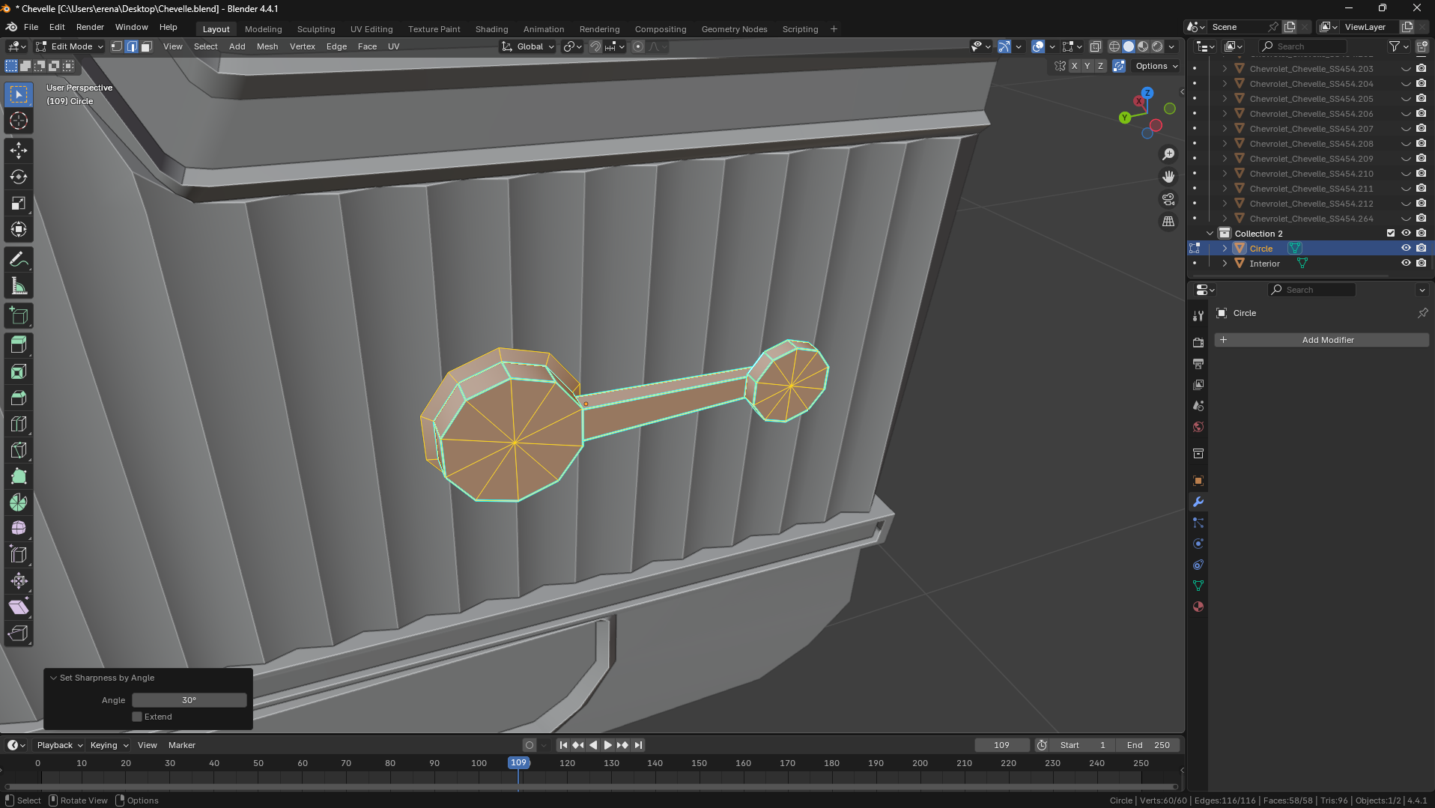
Task: Switch to the Shading workspace tab
Action: (491, 29)
